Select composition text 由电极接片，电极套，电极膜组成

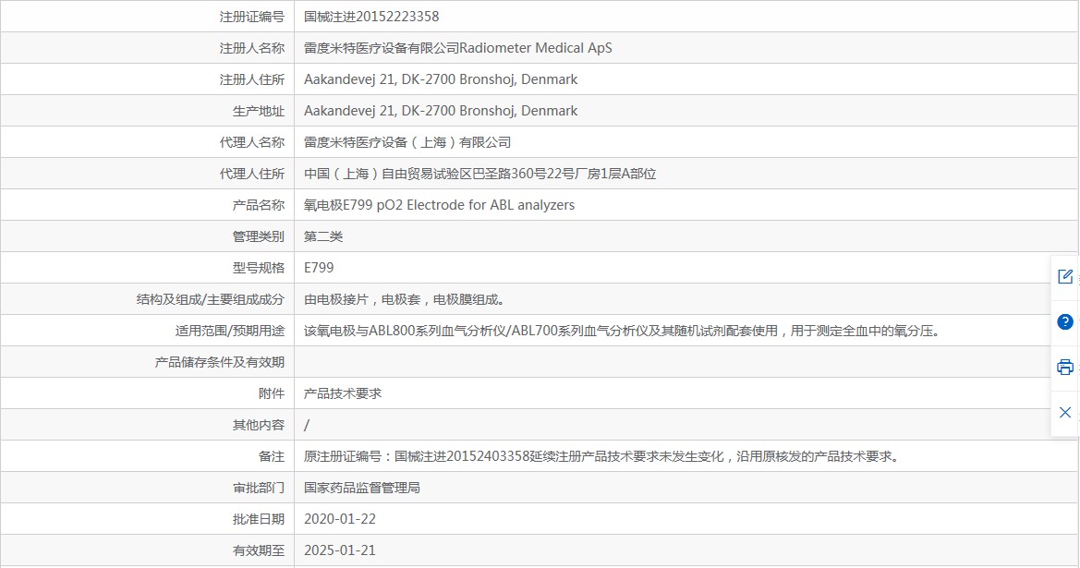[405, 299]
